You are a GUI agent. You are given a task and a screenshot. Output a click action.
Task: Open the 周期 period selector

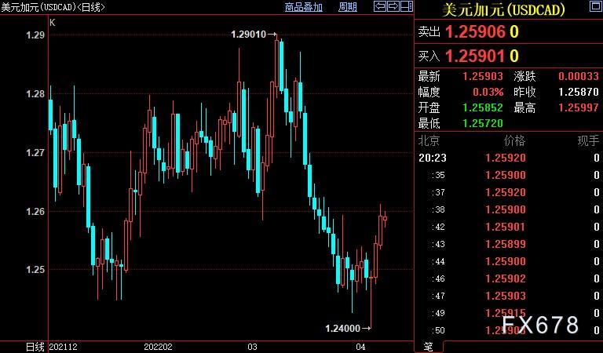347,7
